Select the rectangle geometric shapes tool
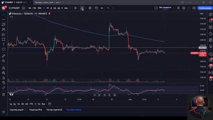Screen dimensions: 213x120 click(x=4, y=39)
